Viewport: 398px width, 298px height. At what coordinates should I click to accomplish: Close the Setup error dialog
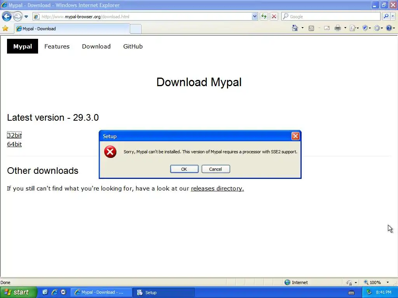[x=295, y=136]
